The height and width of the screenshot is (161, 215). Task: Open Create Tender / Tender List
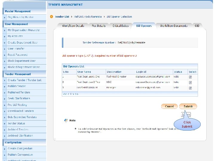[24, 80]
